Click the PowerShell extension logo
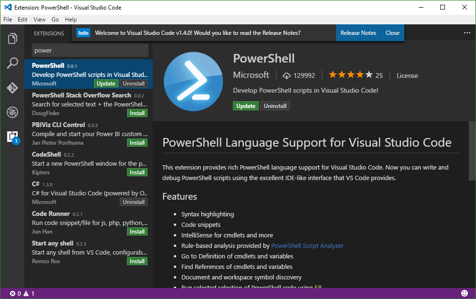This screenshot has width=476, height=299. coord(193,81)
